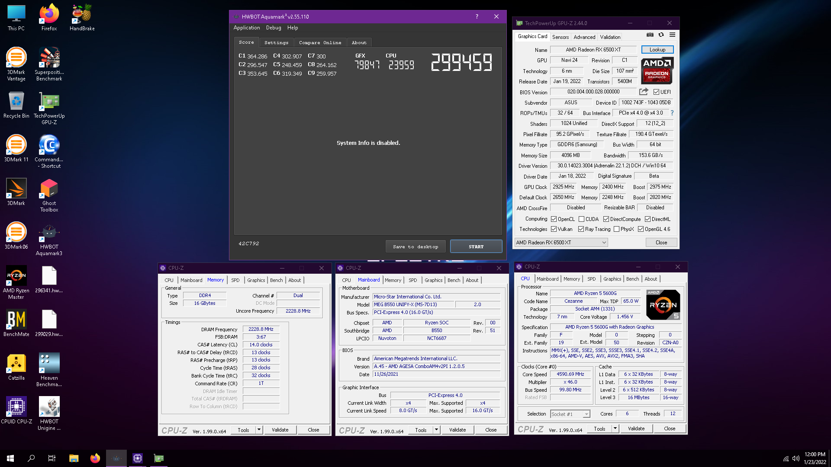Image resolution: width=831 pixels, height=467 pixels.
Task: Click the Lookup button in GPU-Z
Action: (x=657, y=50)
